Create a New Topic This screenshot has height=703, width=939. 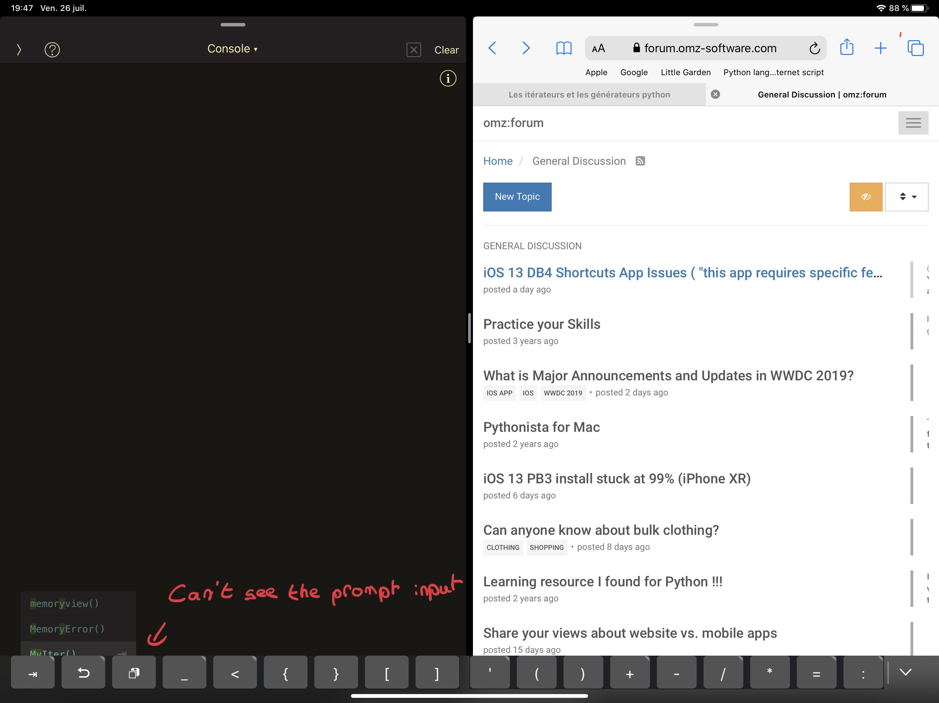517,197
